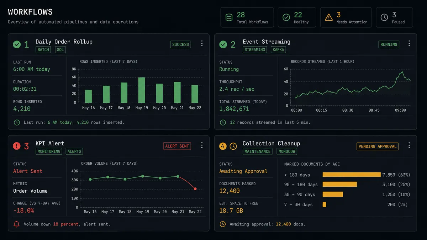Select the MONGODB tag

(287, 151)
